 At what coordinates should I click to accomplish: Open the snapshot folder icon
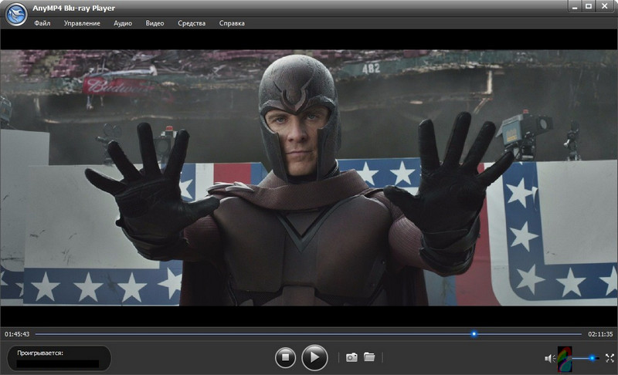[x=369, y=357]
